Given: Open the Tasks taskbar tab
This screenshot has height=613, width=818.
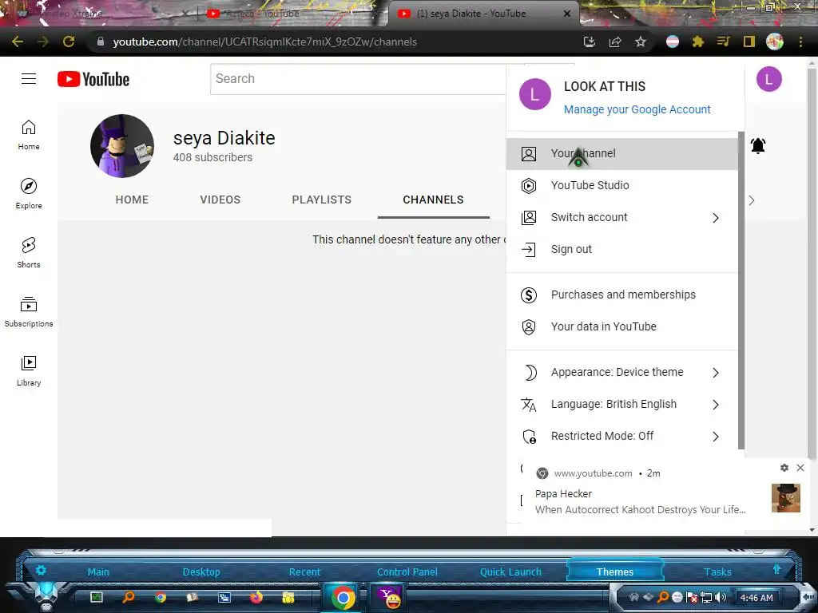Looking at the screenshot, I should (717, 571).
